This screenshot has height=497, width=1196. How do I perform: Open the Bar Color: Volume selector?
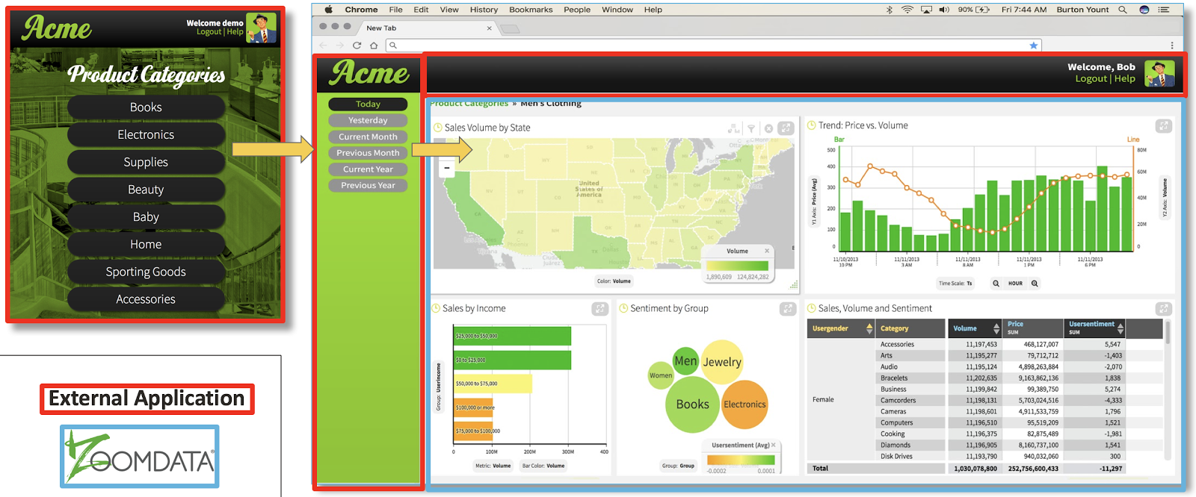(543, 466)
